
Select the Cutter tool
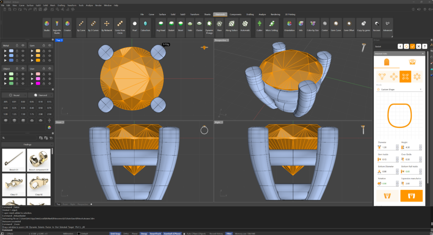point(259,26)
